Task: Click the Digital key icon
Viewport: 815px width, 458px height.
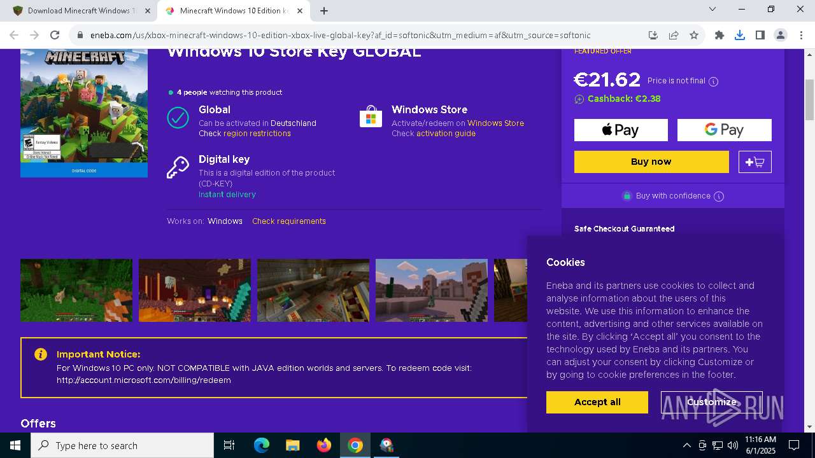Action: (178, 167)
